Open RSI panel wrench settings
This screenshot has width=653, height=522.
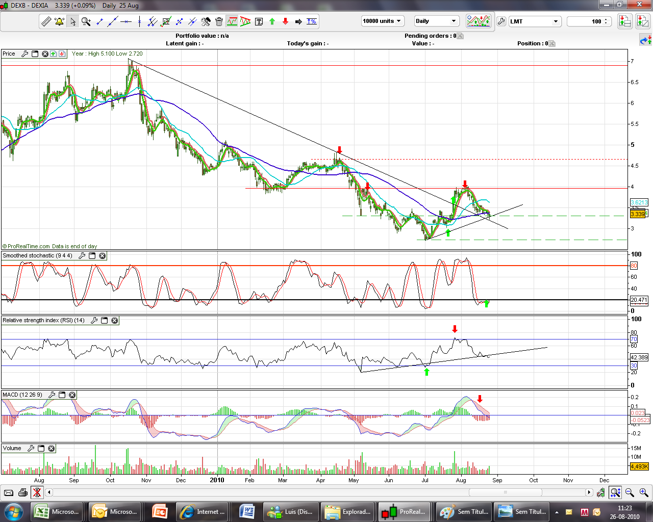(94, 320)
